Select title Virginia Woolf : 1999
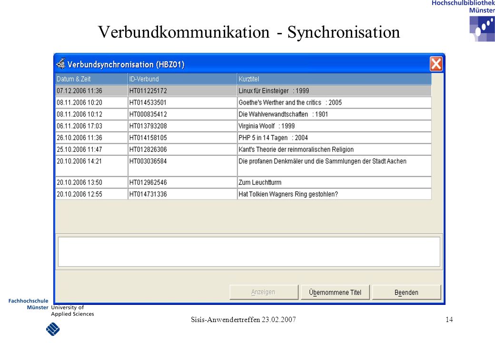Viewport: 495px width, 343px height. (x=334, y=126)
